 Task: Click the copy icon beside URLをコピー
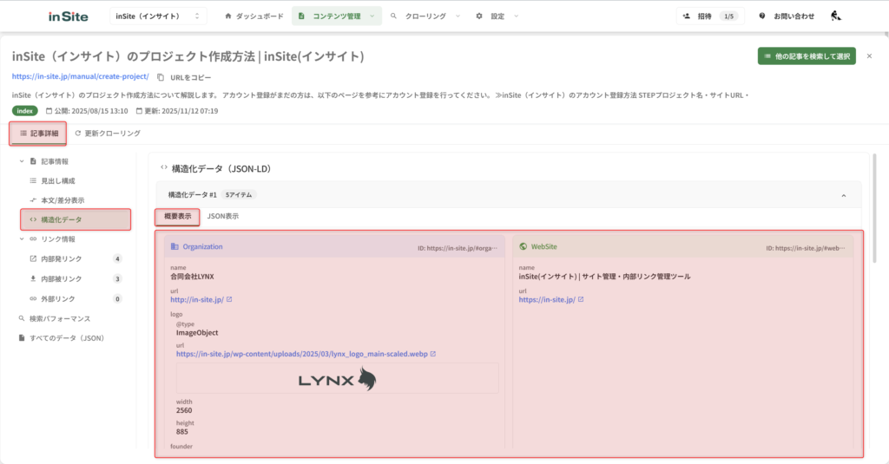pyautogui.click(x=161, y=77)
